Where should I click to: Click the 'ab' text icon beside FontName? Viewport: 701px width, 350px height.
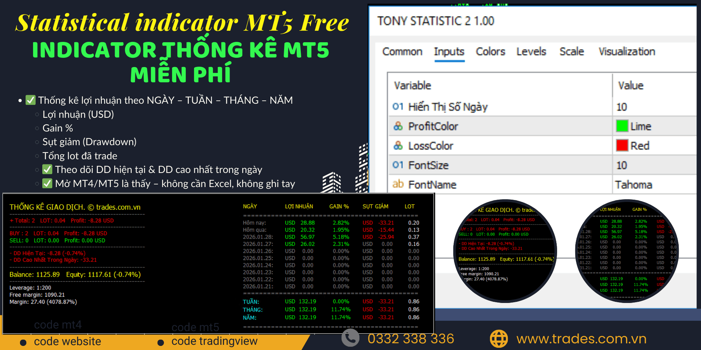click(x=398, y=184)
